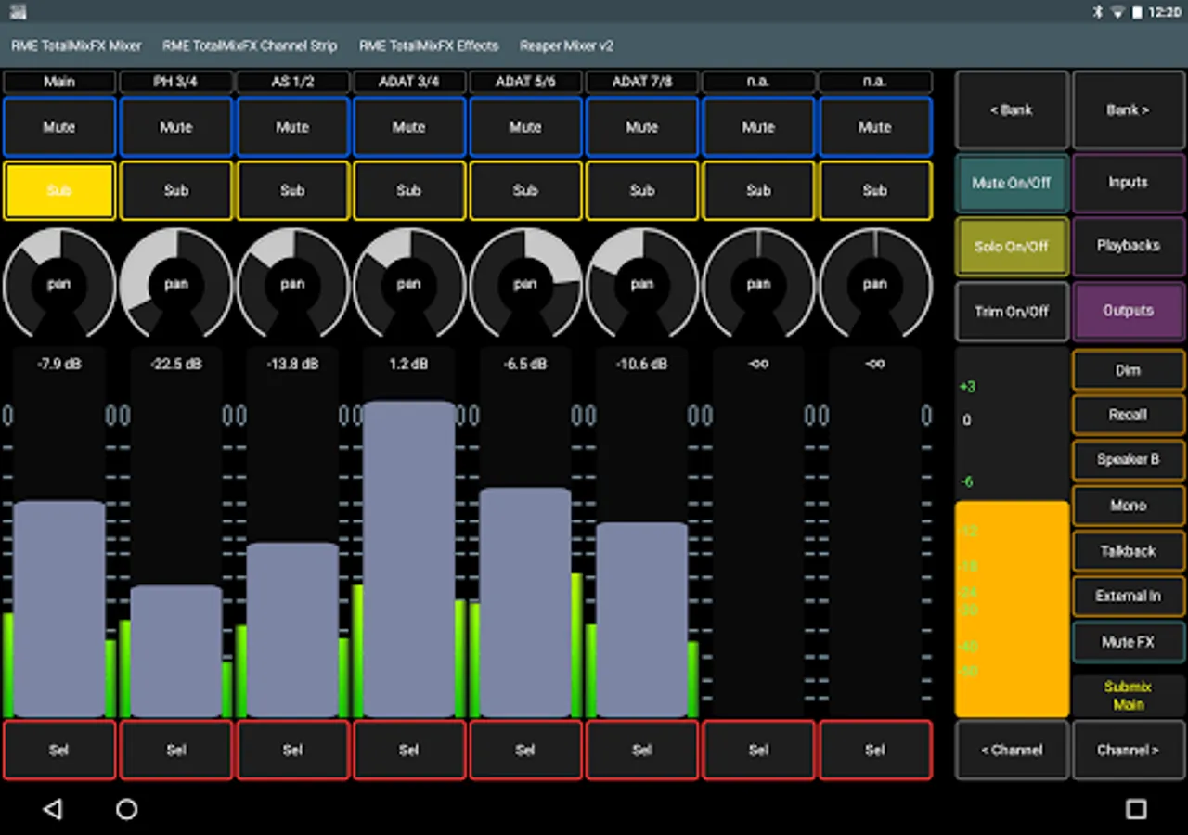
Task: Toggle Mute on the Main channel
Action: pos(59,127)
